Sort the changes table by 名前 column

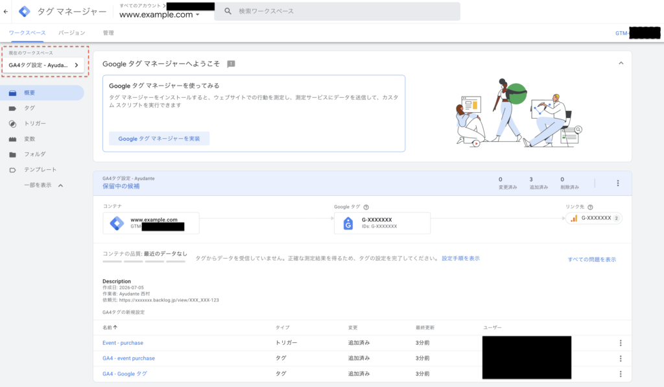[x=110, y=327]
